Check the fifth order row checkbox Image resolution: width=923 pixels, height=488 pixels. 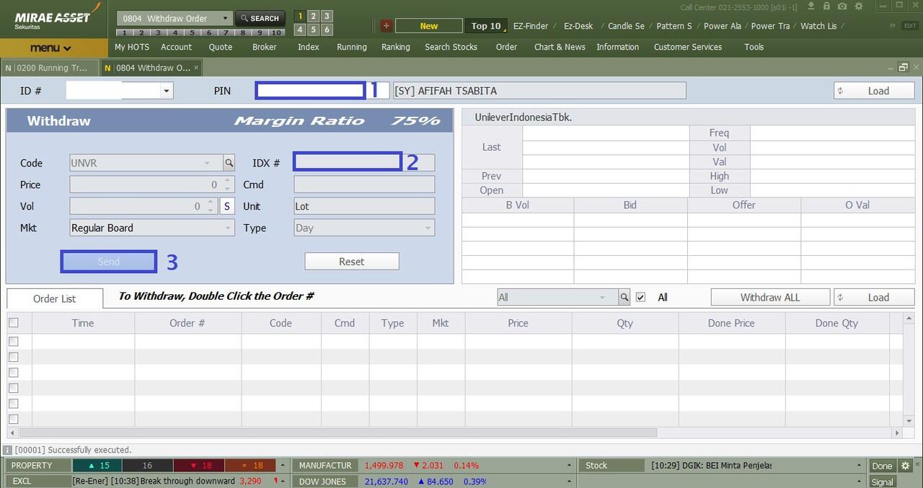(13, 404)
